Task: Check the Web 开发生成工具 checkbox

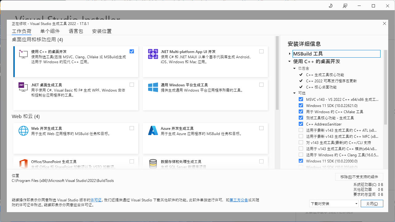Action: pyautogui.click(x=132, y=128)
